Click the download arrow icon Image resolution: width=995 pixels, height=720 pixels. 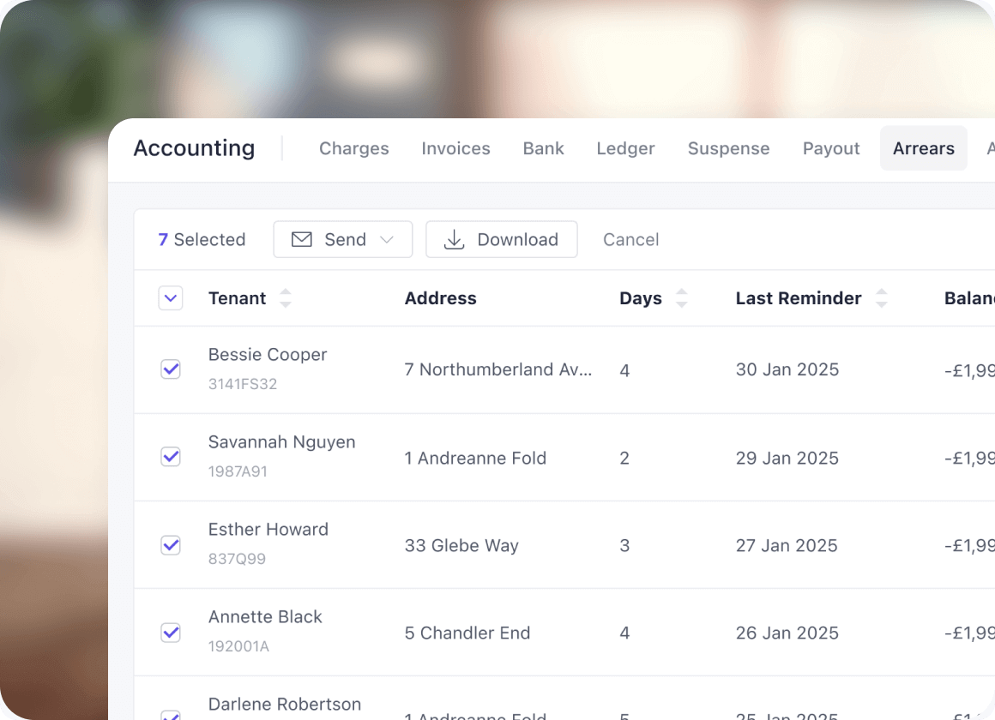(x=454, y=239)
